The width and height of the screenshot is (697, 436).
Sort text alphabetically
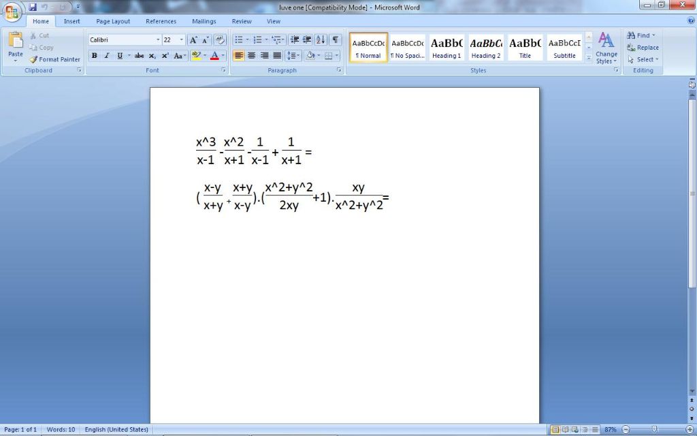[x=321, y=40]
